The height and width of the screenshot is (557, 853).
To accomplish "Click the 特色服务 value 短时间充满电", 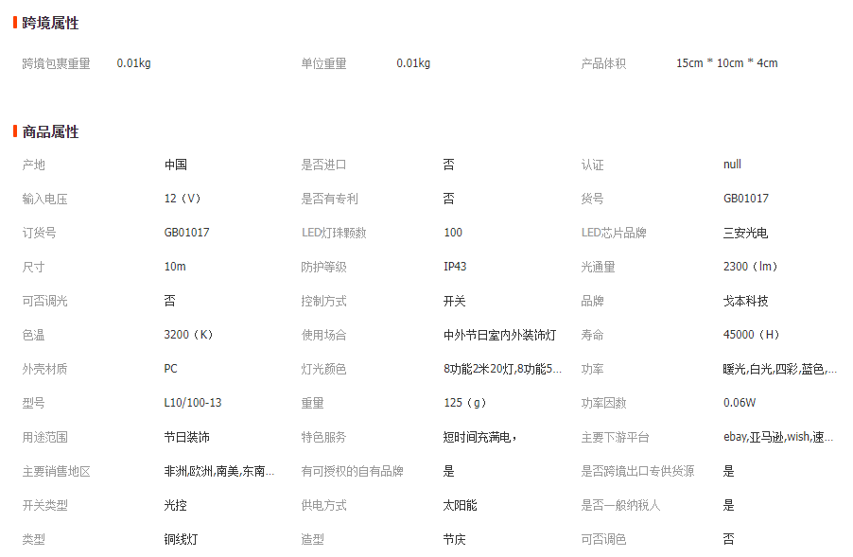I will (479, 437).
